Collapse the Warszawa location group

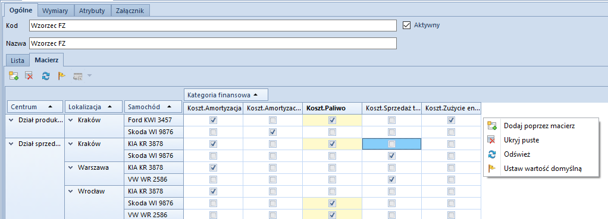pyautogui.click(x=70, y=167)
